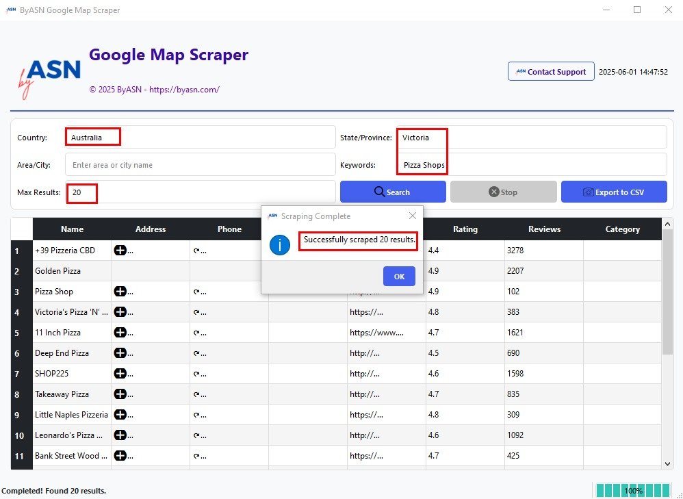Click the date and time display 2025-06-01
Image resolution: width=683 pixels, height=499 pixels.
point(633,72)
